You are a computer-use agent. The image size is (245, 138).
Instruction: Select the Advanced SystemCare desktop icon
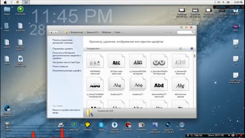point(7,111)
